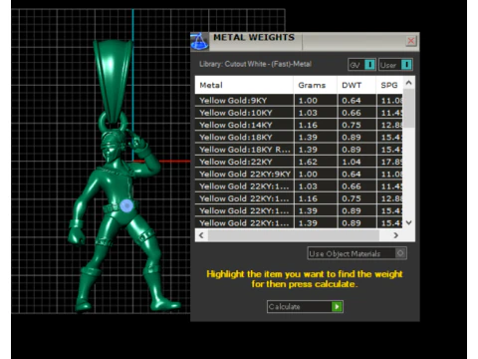Click the Grams column header
This screenshot has width=478, height=359.
click(x=315, y=85)
